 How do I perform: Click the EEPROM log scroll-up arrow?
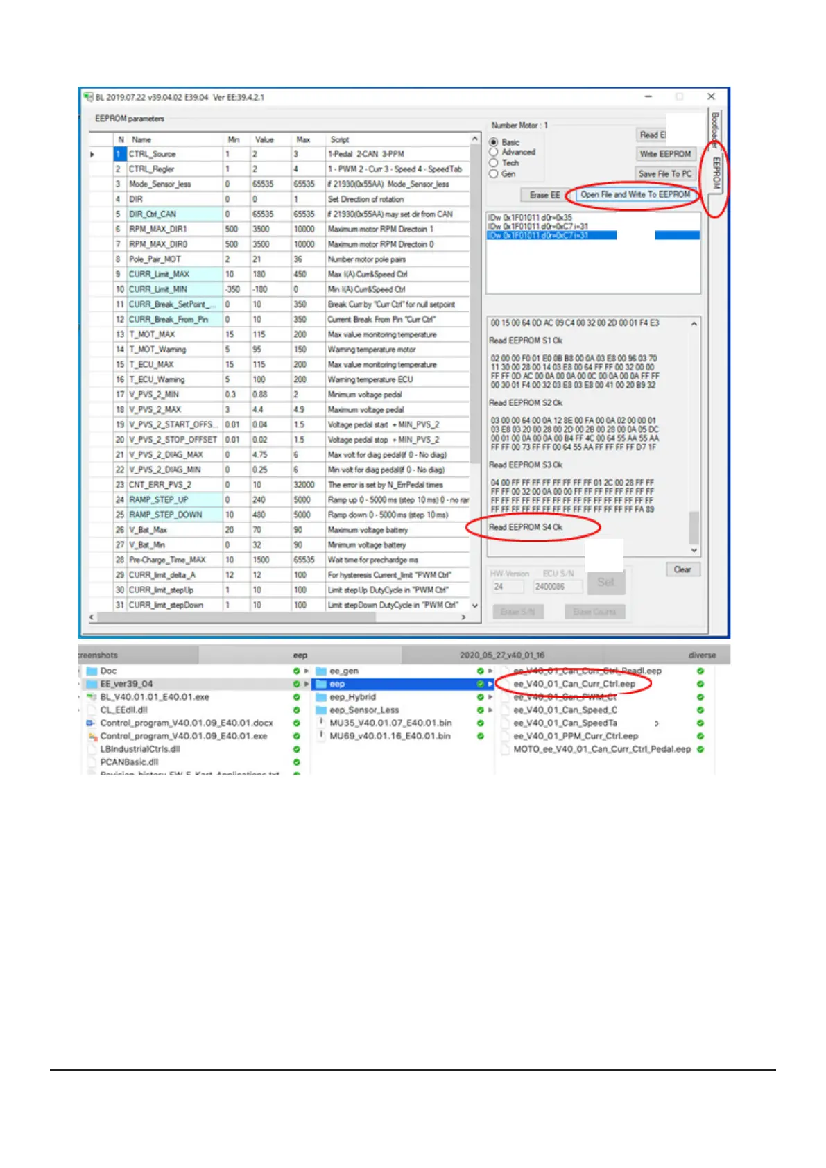[694, 324]
